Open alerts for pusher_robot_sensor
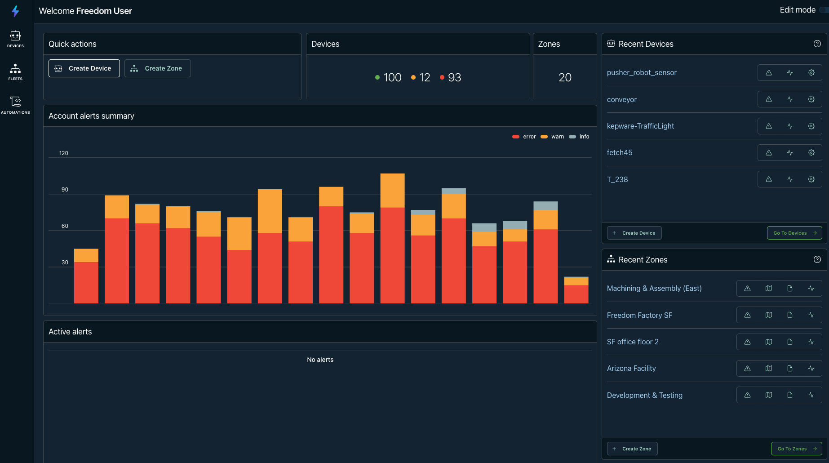829x463 pixels. (769, 72)
